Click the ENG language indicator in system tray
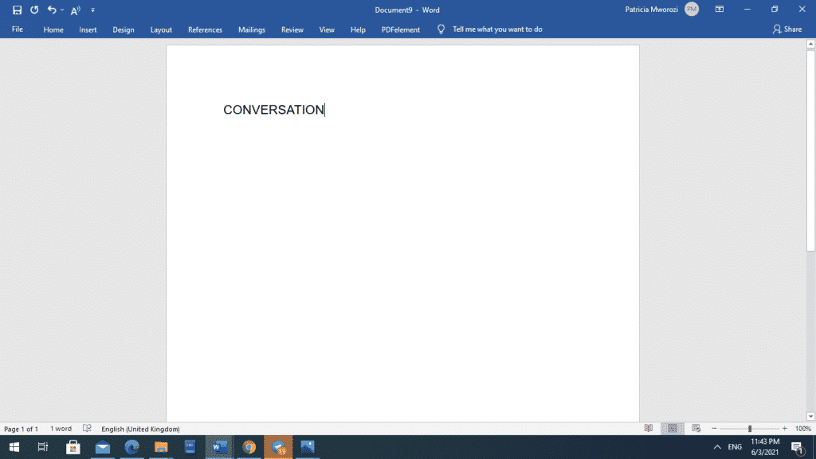Viewport: 816px width, 459px height. coord(733,448)
